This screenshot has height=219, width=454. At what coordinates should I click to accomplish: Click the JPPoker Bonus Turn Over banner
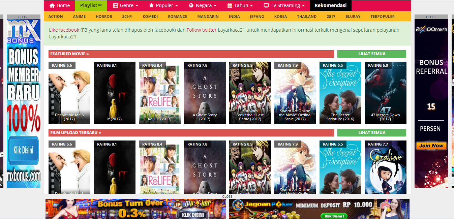(136, 209)
